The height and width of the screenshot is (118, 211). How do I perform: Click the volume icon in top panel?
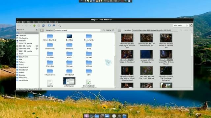(102, 1)
